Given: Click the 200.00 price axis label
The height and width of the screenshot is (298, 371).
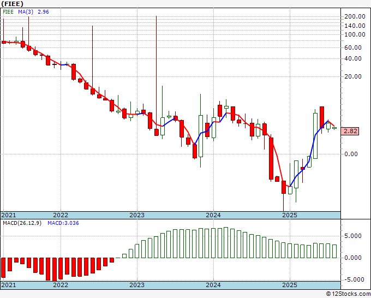Looking at the screenshot, I should (355, 16).
